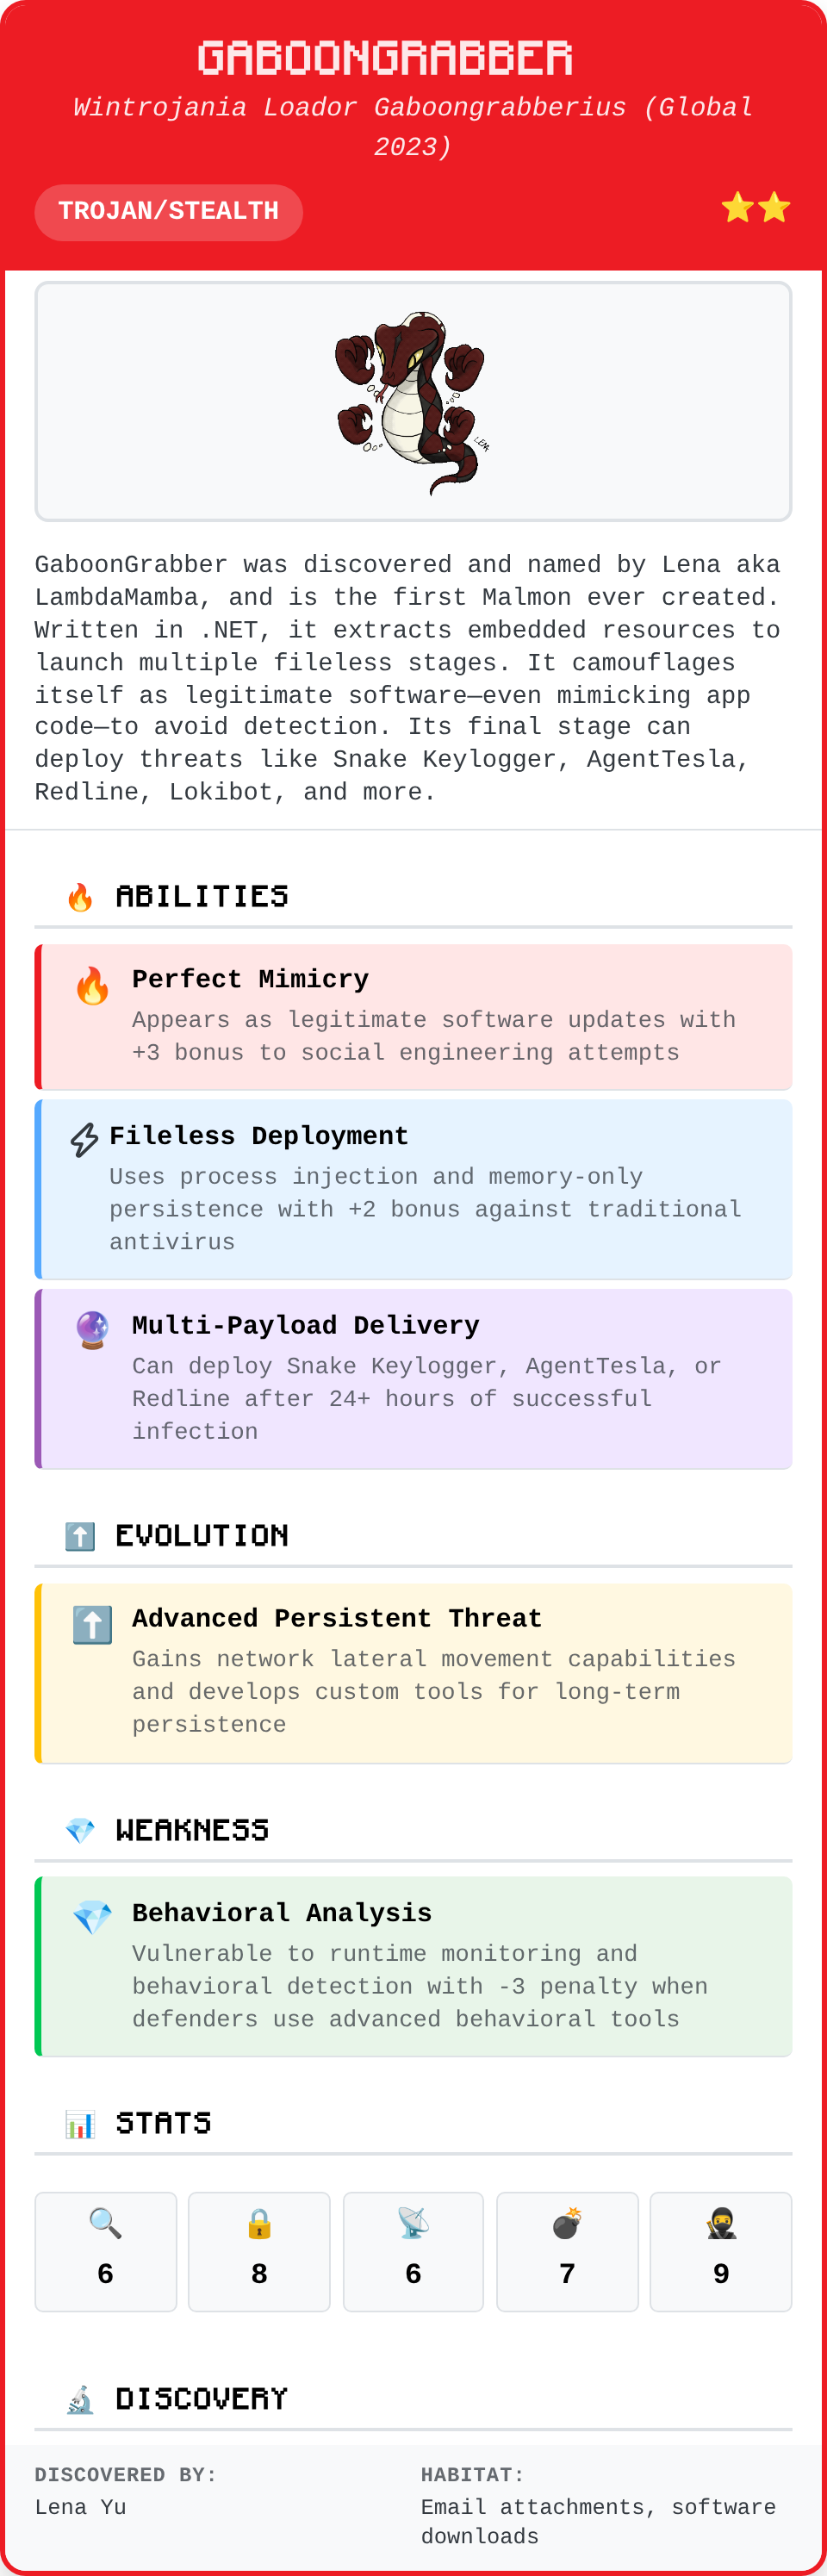This screenshot has height=2576, width=827.
Task: Click the GABOONGRABBER card title
Action: [x=385, y=58]
